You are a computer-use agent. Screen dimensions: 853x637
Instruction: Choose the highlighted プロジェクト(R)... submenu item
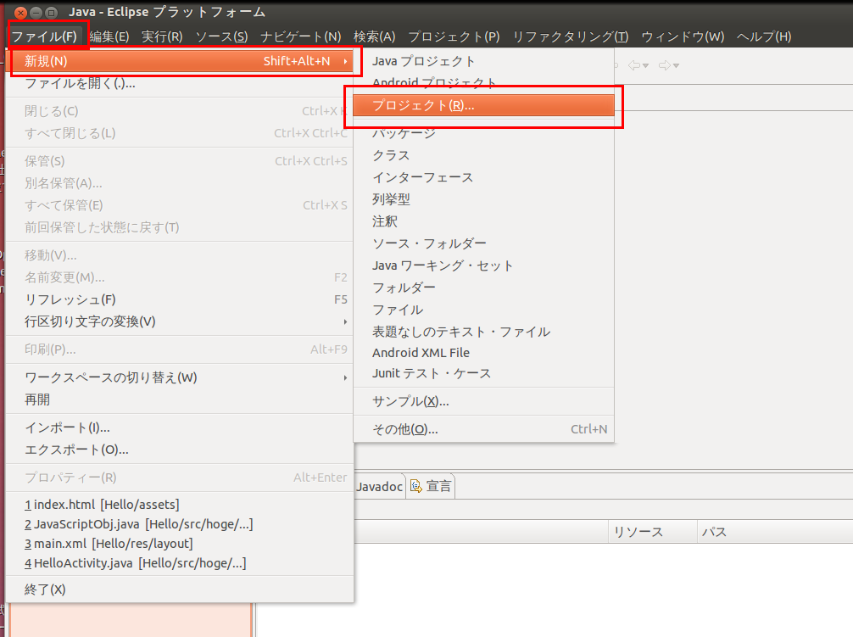pos(483,105)
